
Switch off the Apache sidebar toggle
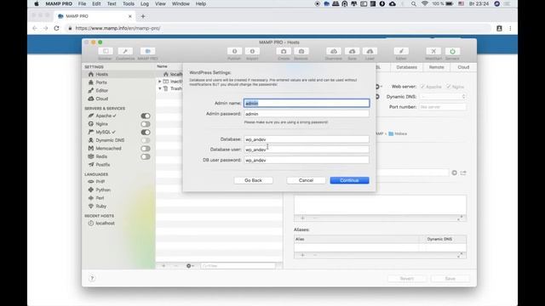pyautogui.click(x=146, y=116)
